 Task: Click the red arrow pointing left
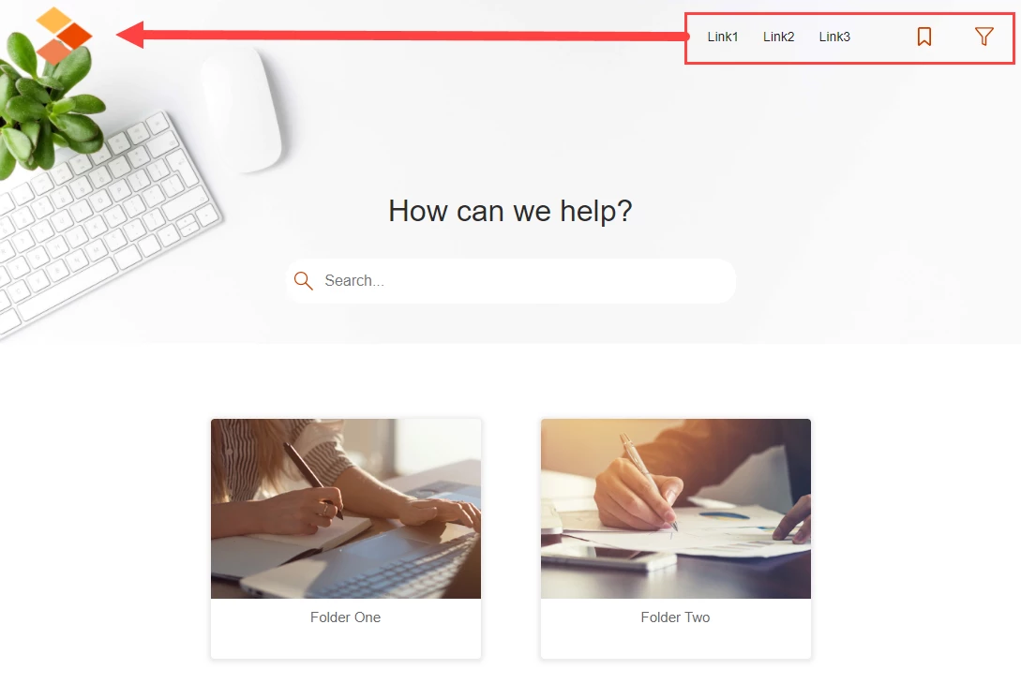point(401,36)
